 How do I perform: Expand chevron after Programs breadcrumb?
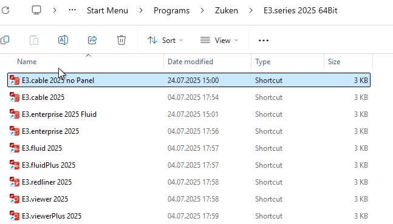click(x=202, y=10)
